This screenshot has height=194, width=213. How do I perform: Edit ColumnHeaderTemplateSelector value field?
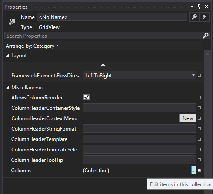[x=140, y=149]
